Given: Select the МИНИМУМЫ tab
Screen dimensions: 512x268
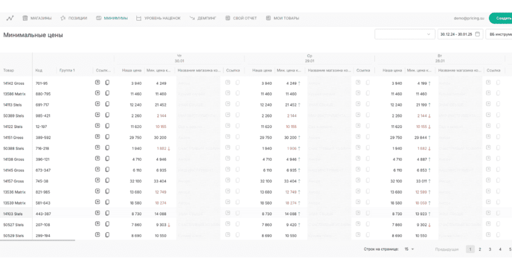Looking at the screenshot, I should coord(112,18).
